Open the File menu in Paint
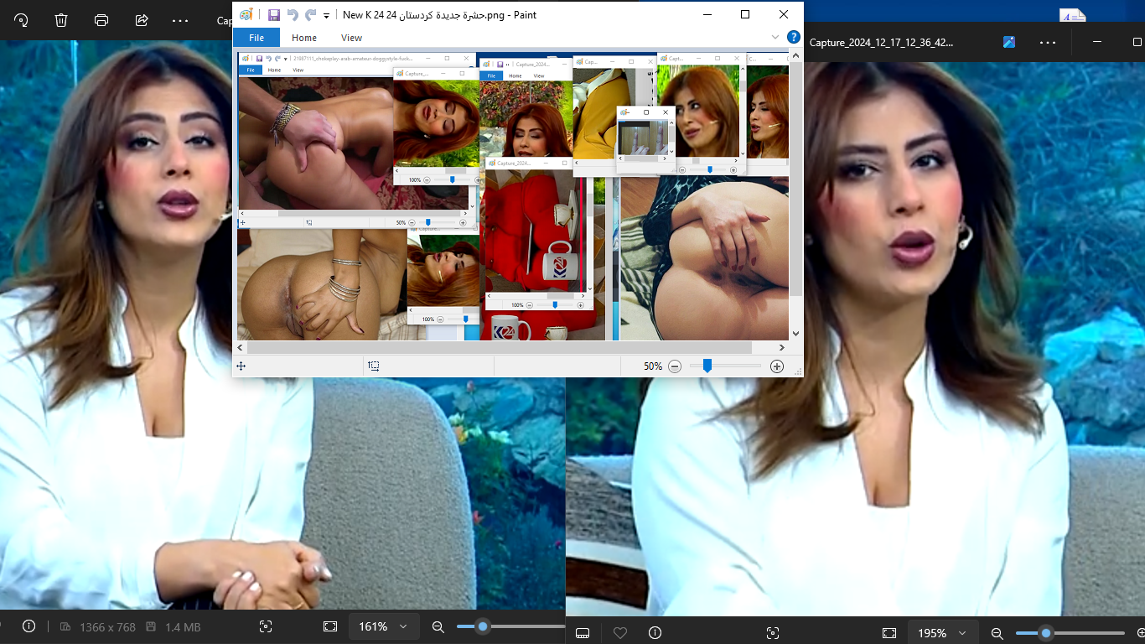Image resolution: width=1145 pixels, height=644 pixels. 256,38
